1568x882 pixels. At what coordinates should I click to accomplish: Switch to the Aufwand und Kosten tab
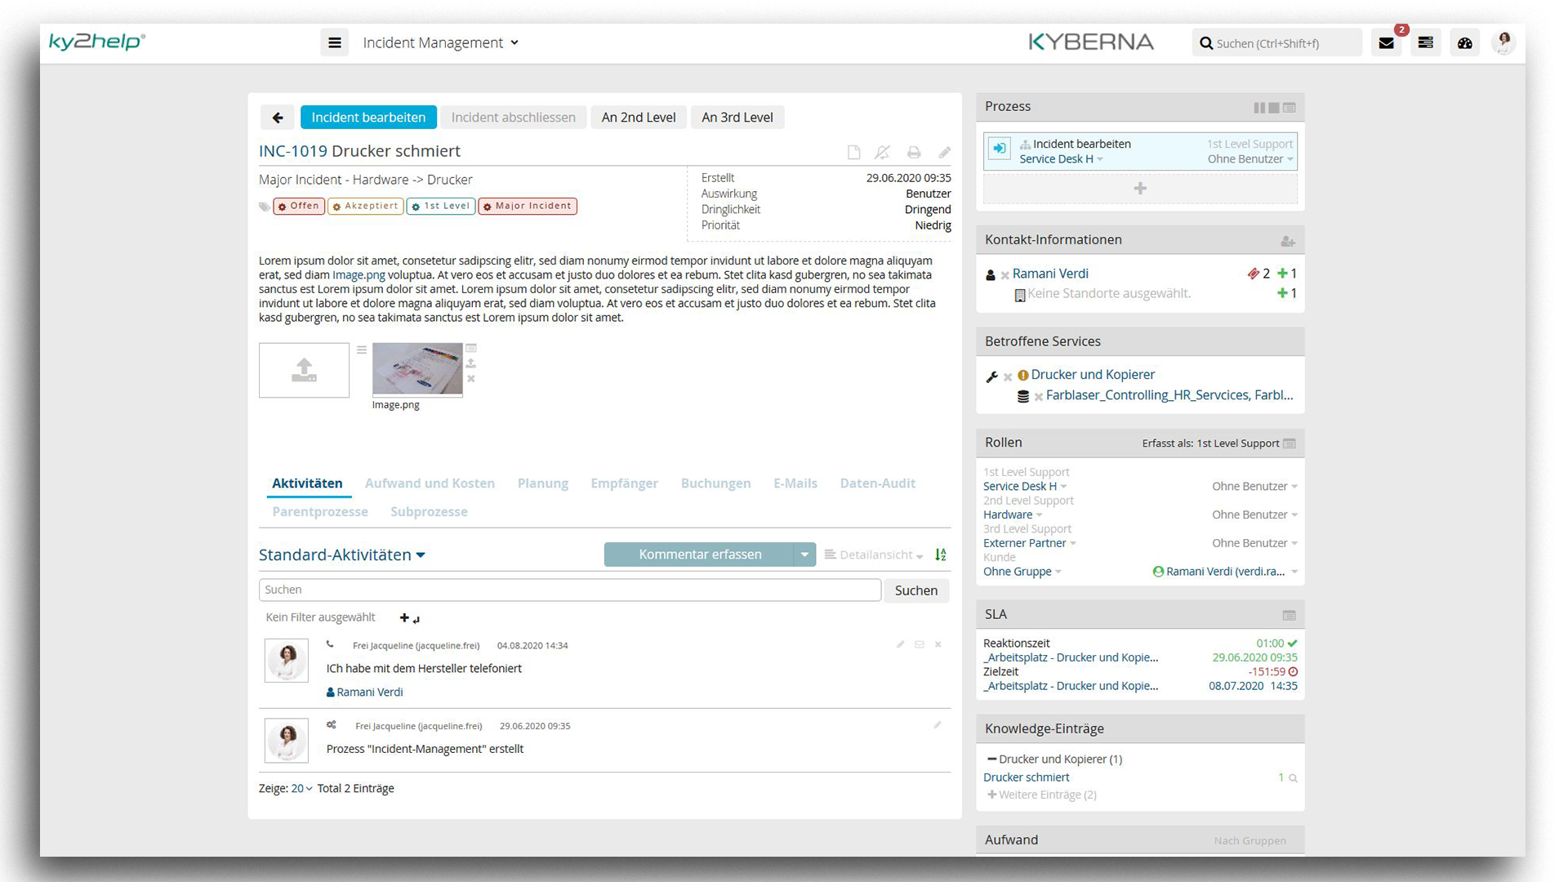[x=430, y=483]
